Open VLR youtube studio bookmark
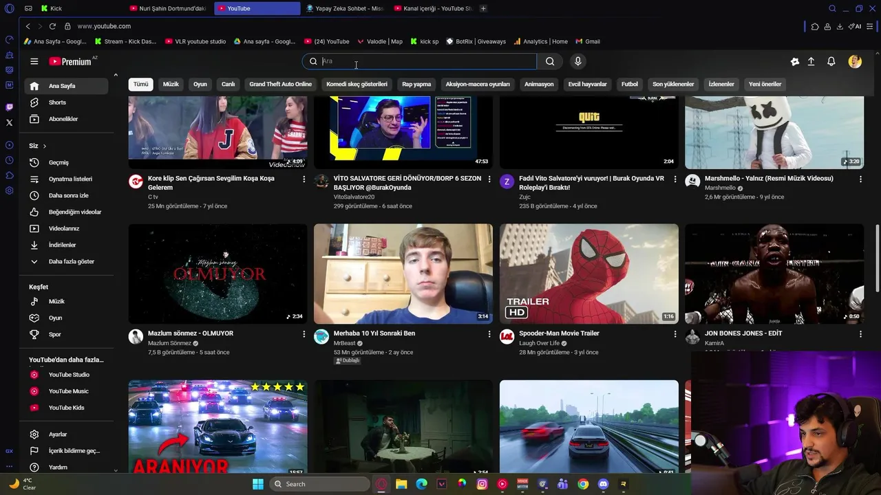Image resolution: width=881 pixels, height=495 pixels. coord(195,41)
